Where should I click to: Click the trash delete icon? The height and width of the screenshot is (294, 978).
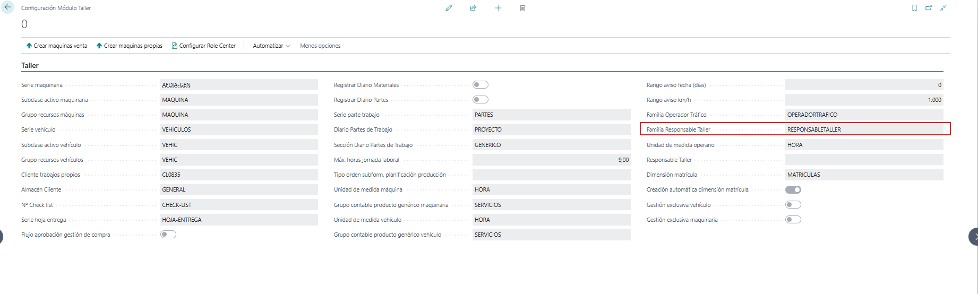point(522,8)
